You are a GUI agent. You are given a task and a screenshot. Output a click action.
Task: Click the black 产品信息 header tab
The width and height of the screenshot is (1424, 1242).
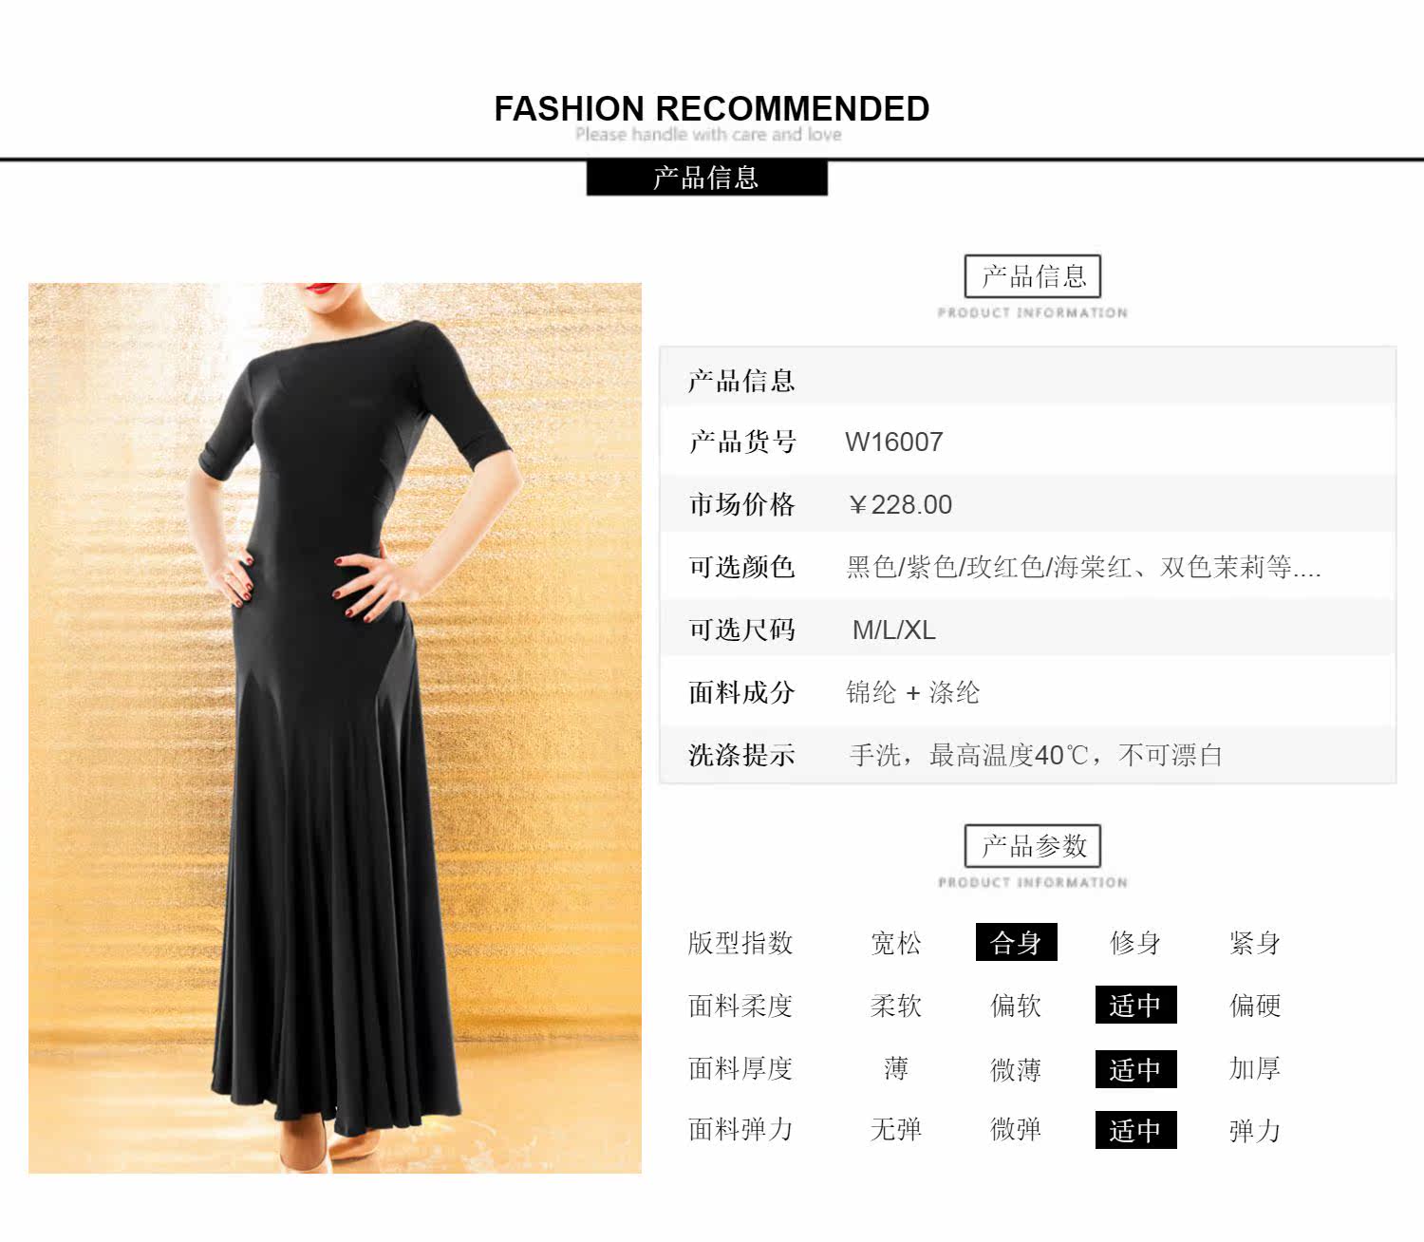click(707, 178)
